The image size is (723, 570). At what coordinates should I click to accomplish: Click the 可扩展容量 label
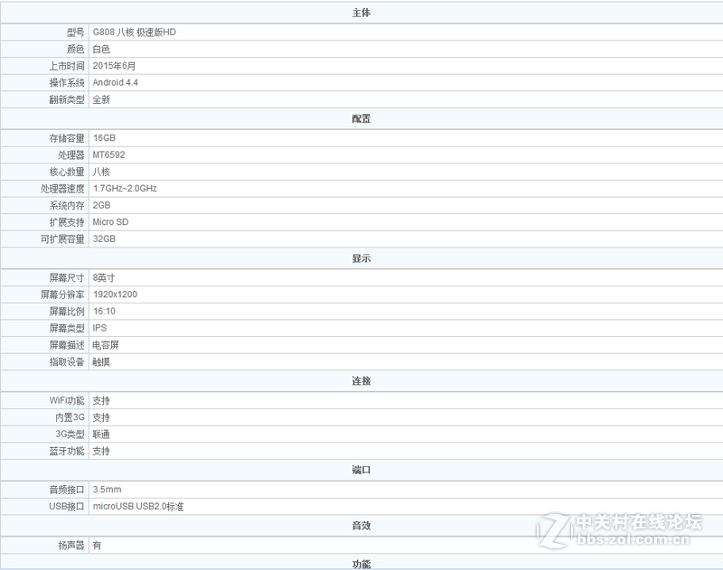click(x=62, y=238)
